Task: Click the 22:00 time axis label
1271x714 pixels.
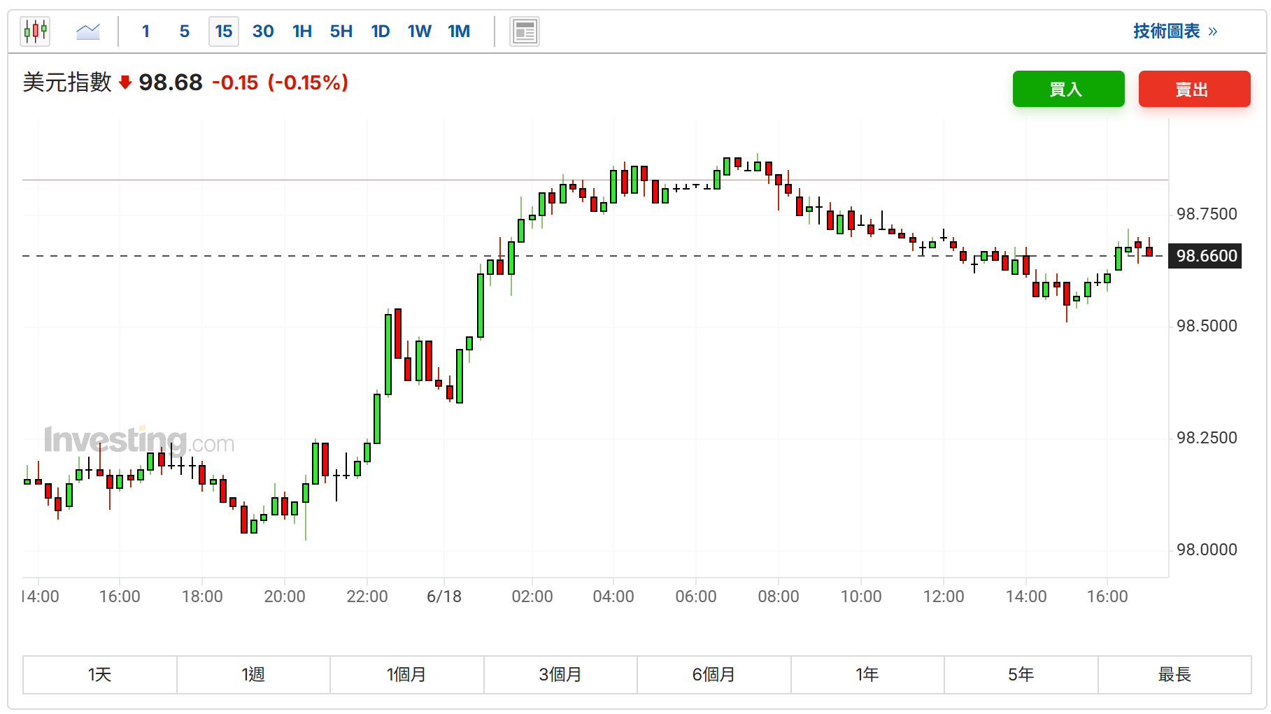Action: click(x=367, y=597)
